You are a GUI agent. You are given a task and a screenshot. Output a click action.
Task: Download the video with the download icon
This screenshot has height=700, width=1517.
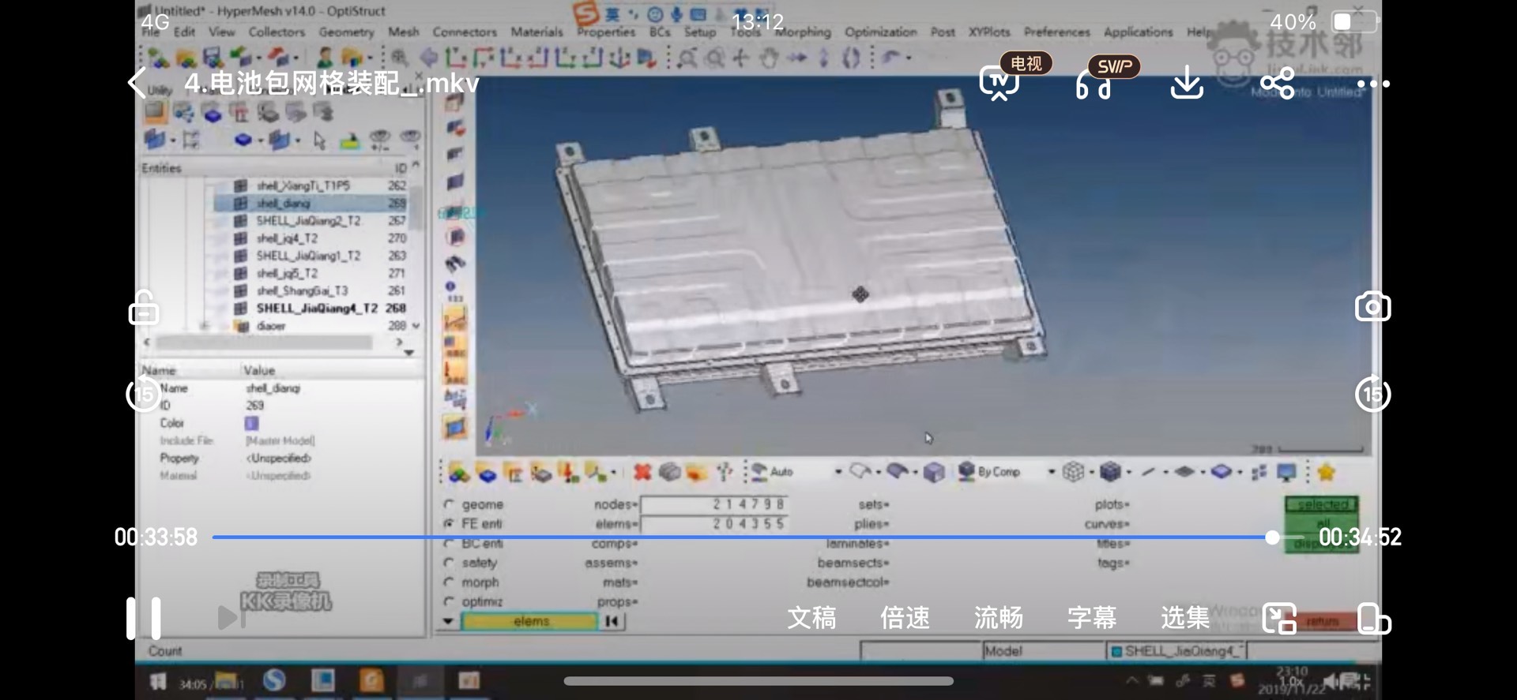pyautogui.click(x=1186, y=83)
